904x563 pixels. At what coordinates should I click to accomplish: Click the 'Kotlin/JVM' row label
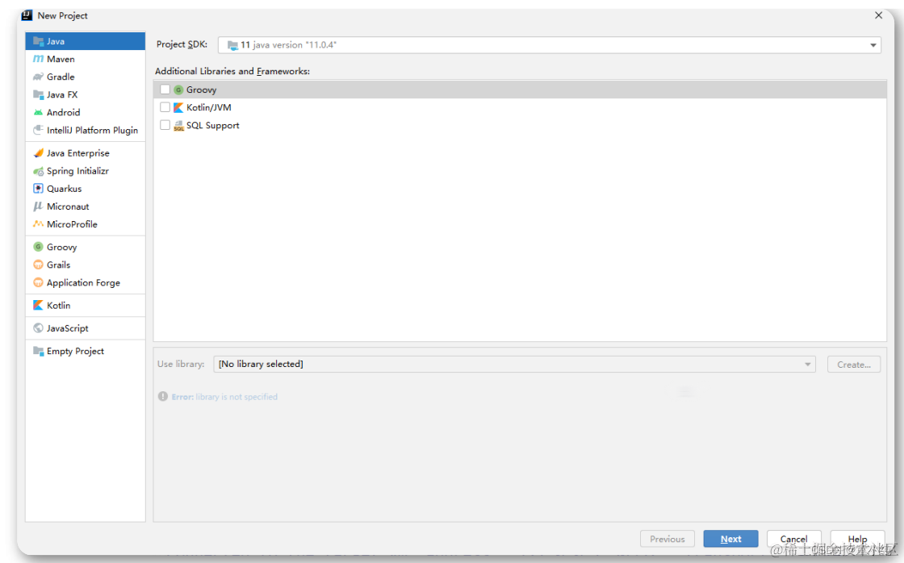click(x=209, y=108)
